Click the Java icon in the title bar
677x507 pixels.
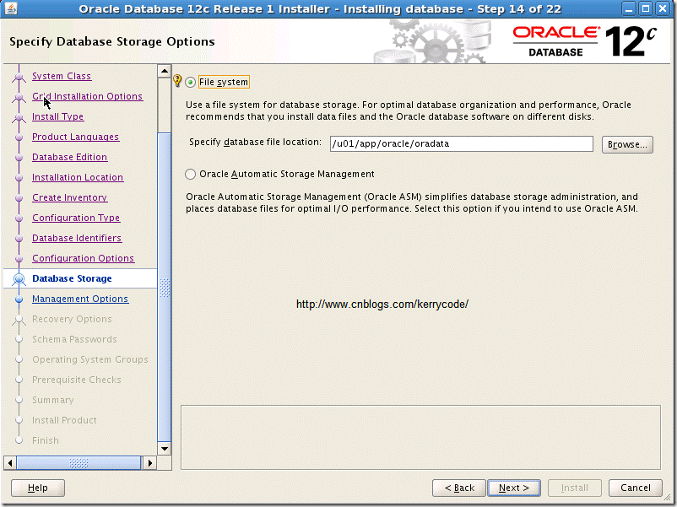pos(11,8)
